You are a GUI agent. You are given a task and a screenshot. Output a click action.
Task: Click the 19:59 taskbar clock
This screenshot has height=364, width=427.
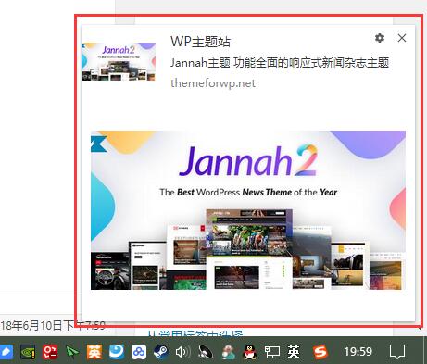point(358,352)
